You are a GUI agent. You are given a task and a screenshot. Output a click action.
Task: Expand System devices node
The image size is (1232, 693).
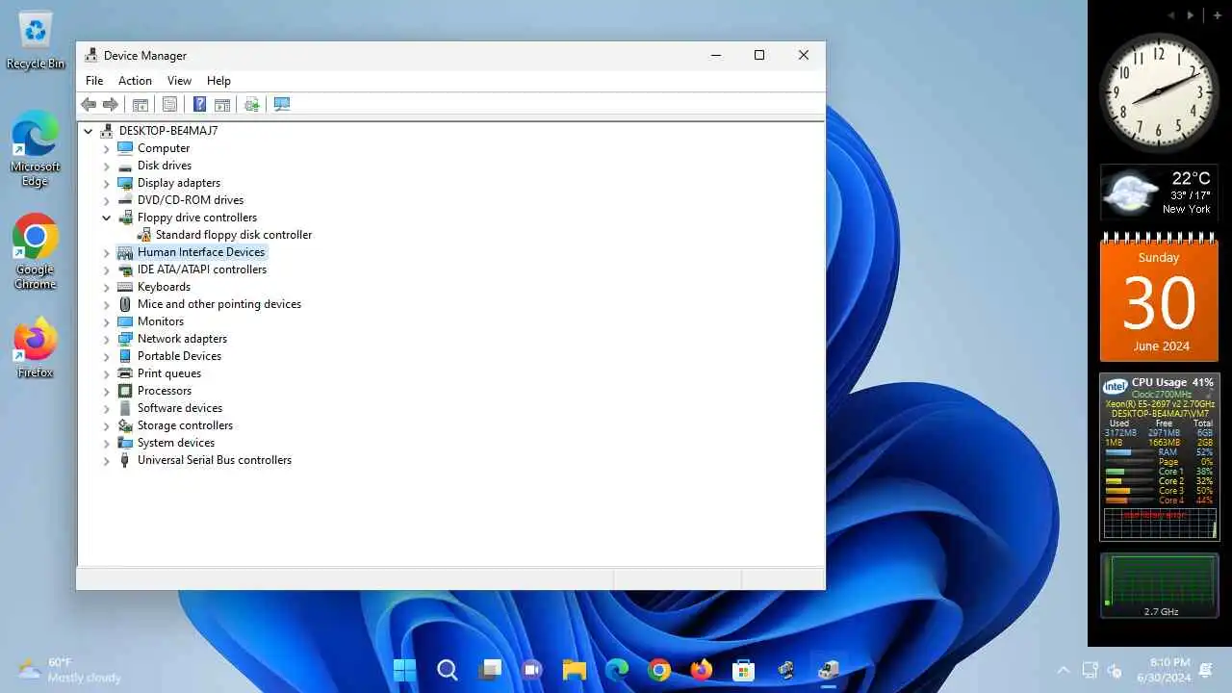[x=107, y=443]
